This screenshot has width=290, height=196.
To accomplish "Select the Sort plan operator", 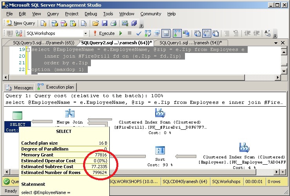I will click(160, 156).
